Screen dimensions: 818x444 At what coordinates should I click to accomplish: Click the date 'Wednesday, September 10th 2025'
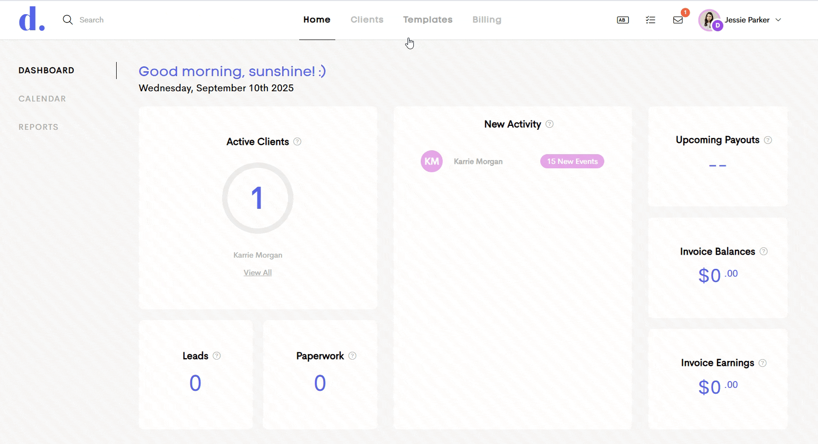(216, 88)
